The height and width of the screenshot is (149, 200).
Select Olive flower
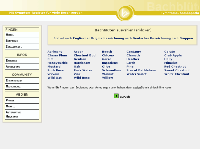click(106, 67)
